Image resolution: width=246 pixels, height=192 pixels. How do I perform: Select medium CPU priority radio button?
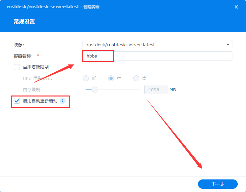point(111,78)
